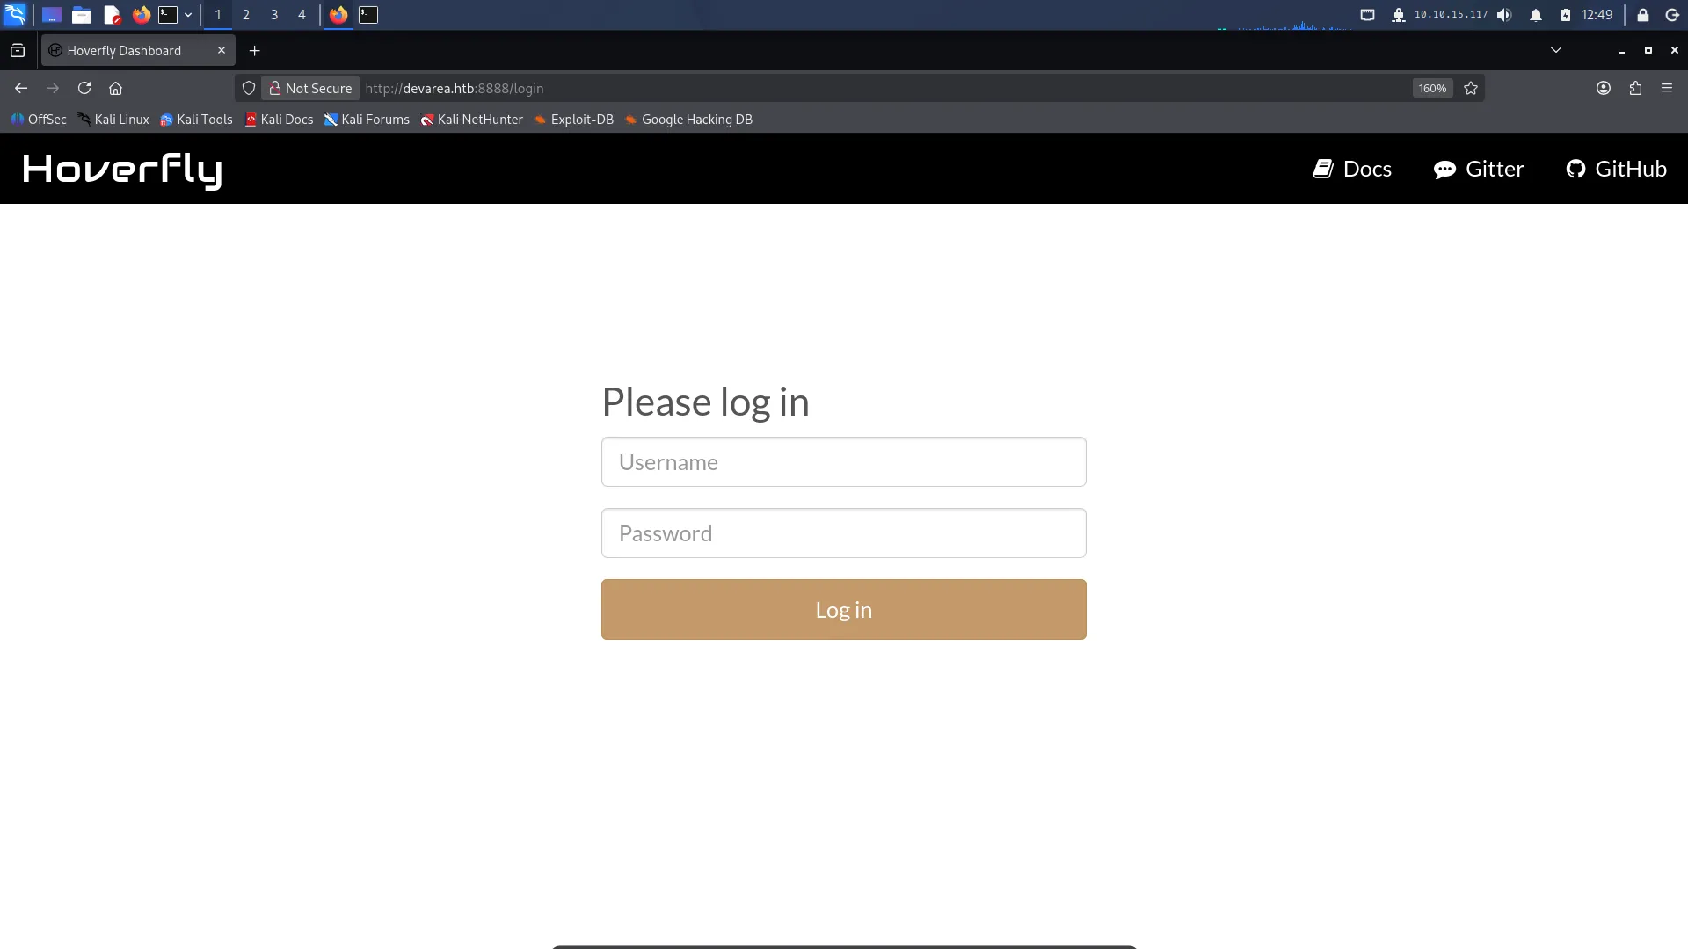Open notifications bell icon
Viewport: 1688px width, 949px height.
pyautogui.click(x=1536, y=15)
